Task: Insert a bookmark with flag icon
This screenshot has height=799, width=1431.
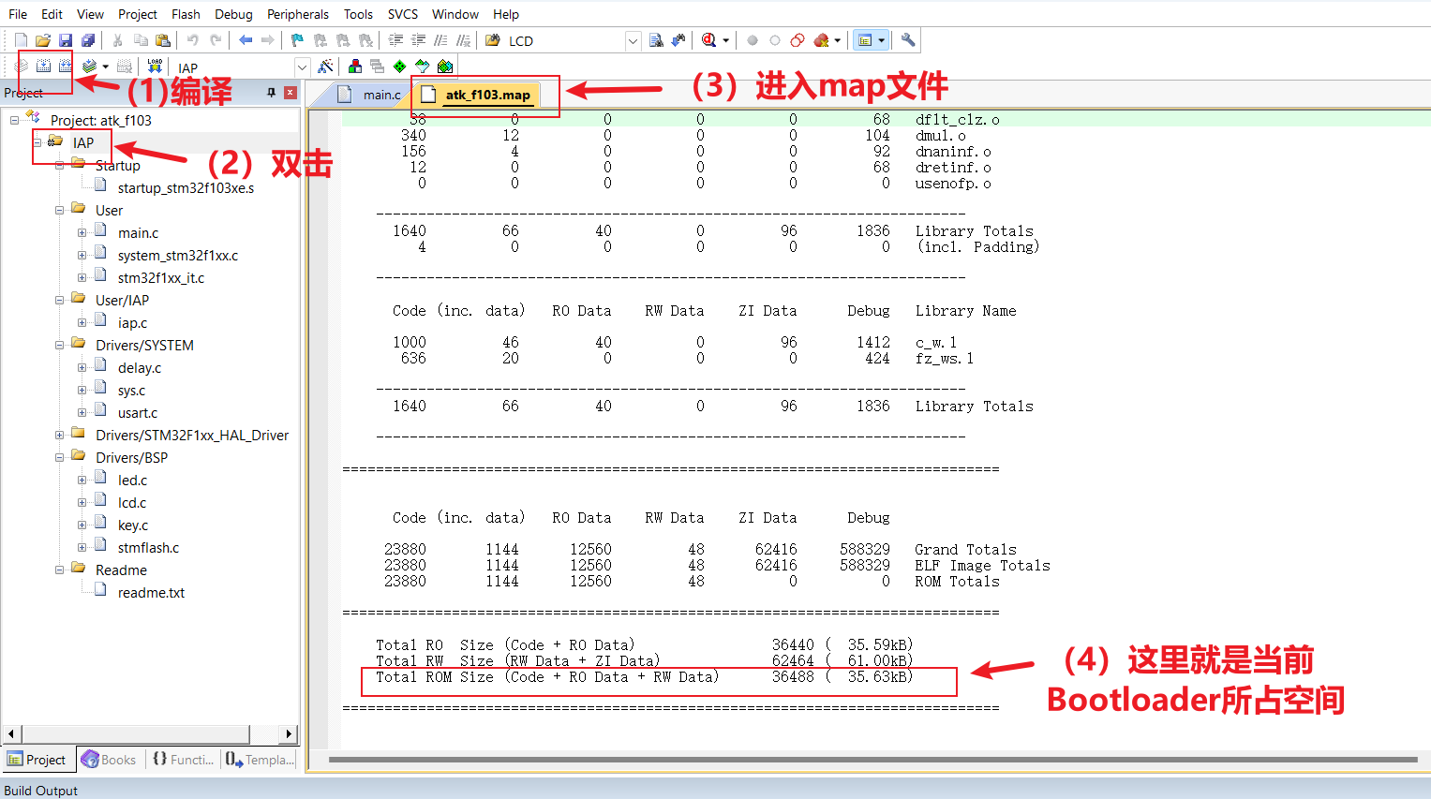Action: click(x=298, y=40)
